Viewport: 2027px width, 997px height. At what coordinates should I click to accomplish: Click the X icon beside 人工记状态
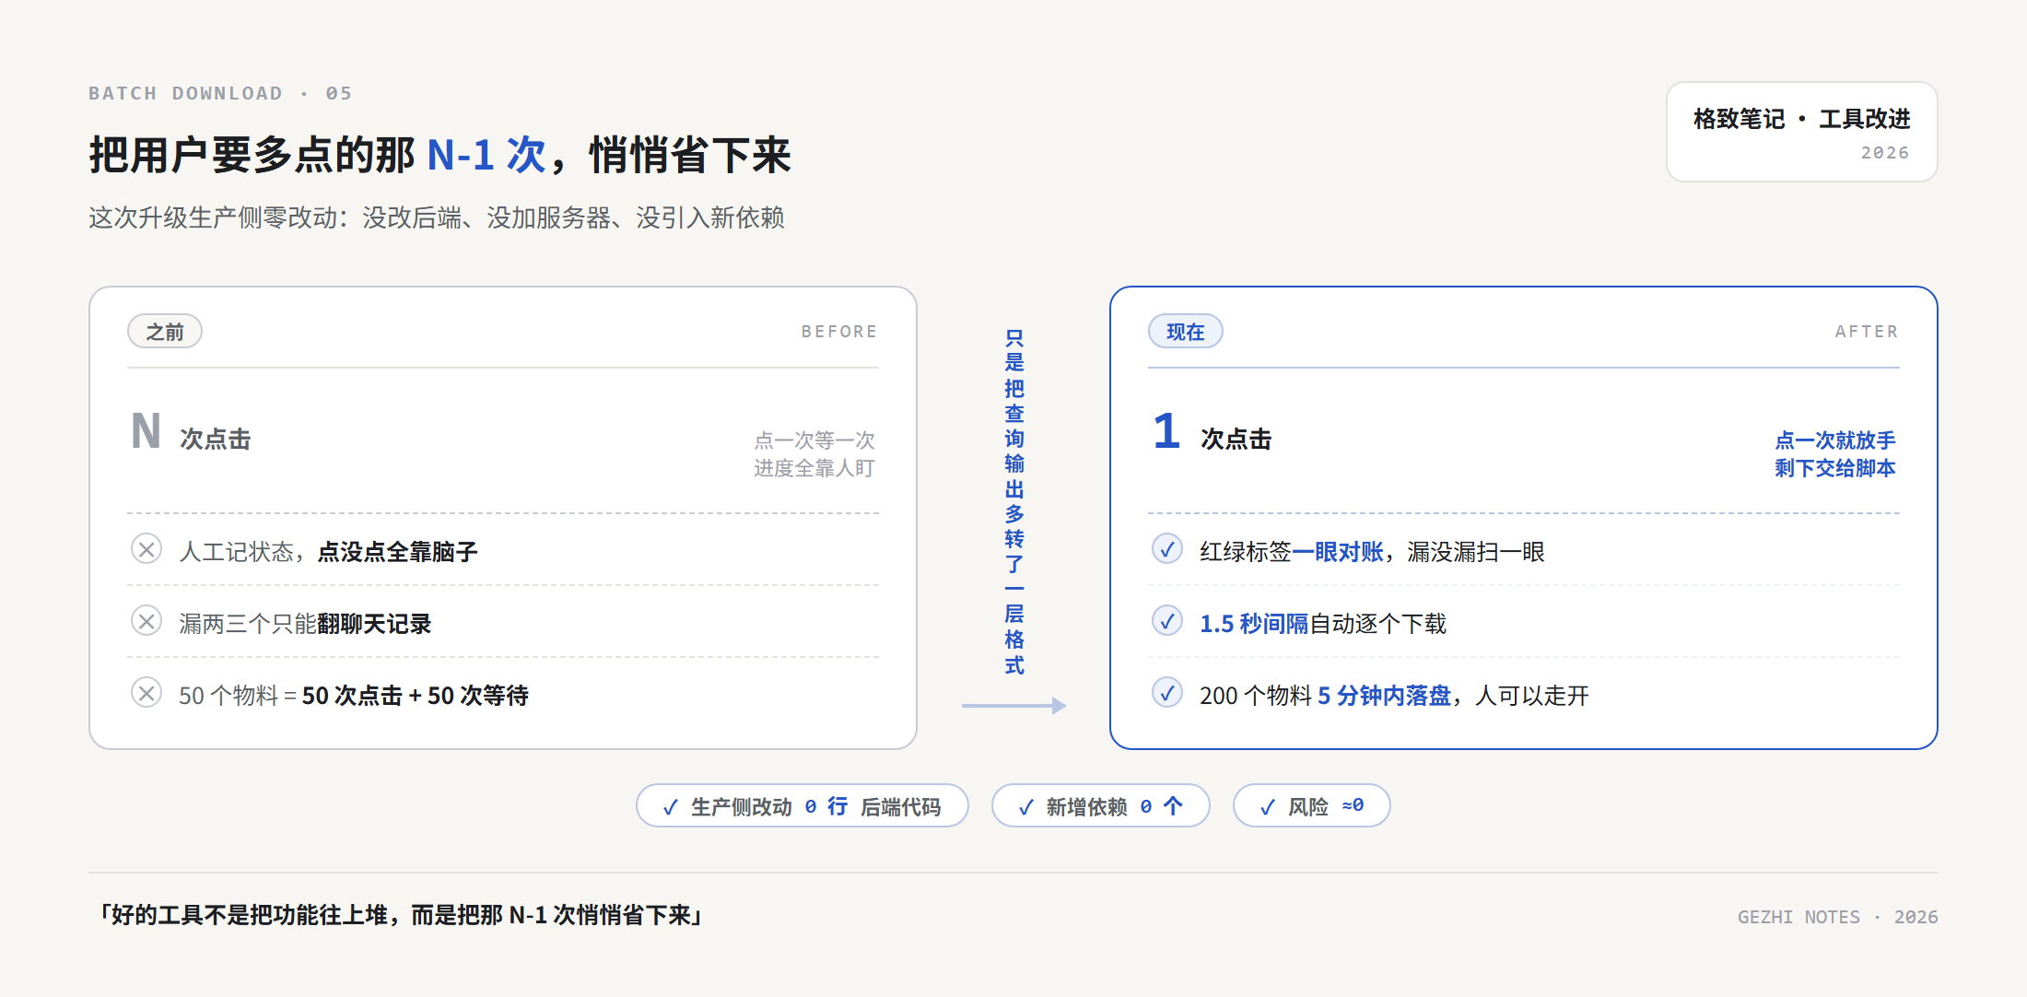tap(146, 549)
